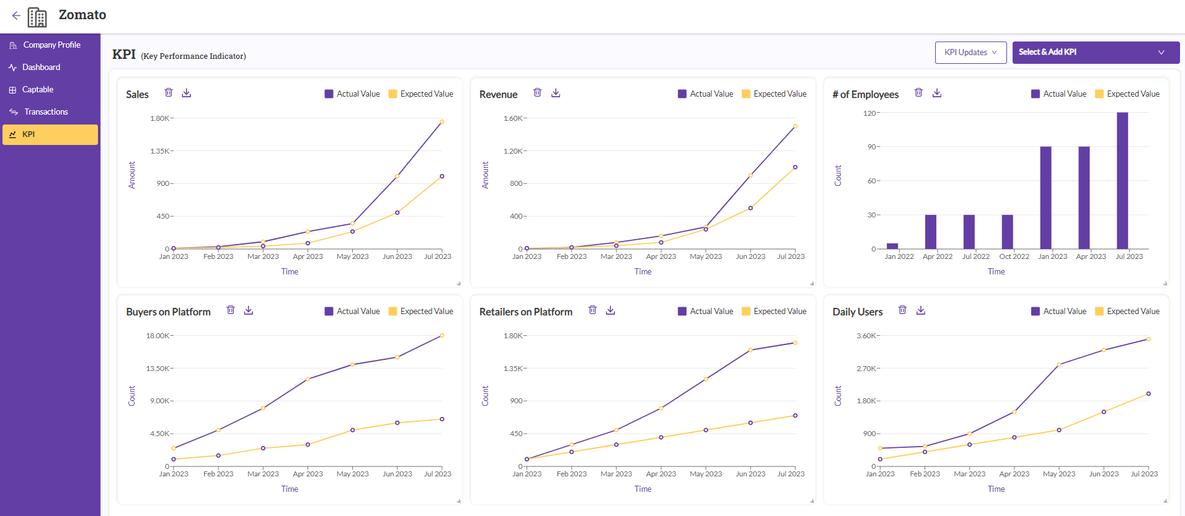The image size is (1185, 516).
Task: Click the back arrow next to Zomato
Action: (x=16, y=15)
